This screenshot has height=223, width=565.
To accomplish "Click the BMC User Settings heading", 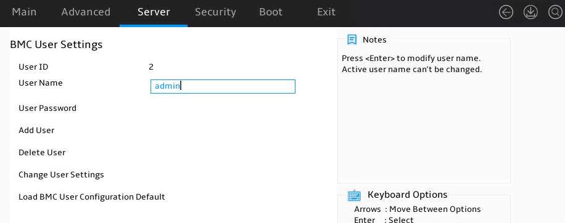I will coord(56,44).
